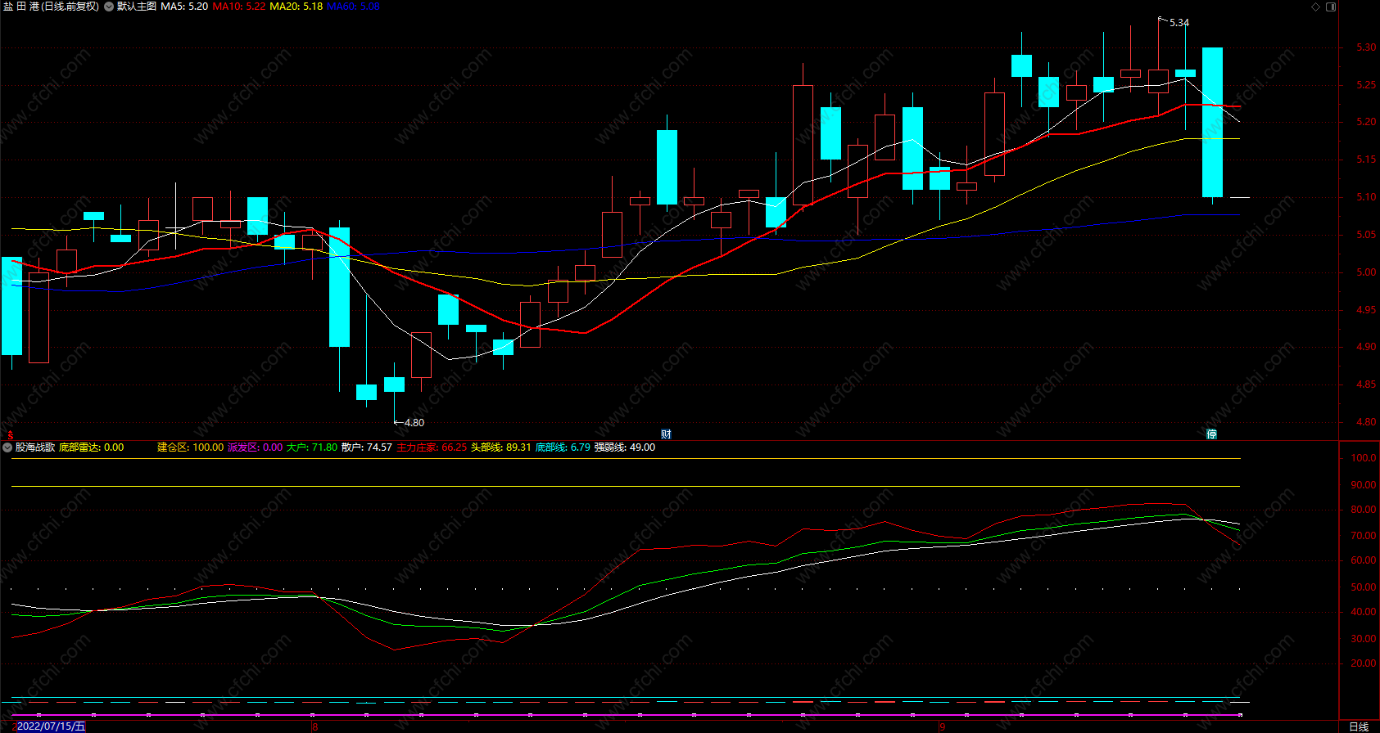The image size is (1380, 733).
Task: Open the 默认主图 indicator dropdown arrow
Action: [109, 7]
